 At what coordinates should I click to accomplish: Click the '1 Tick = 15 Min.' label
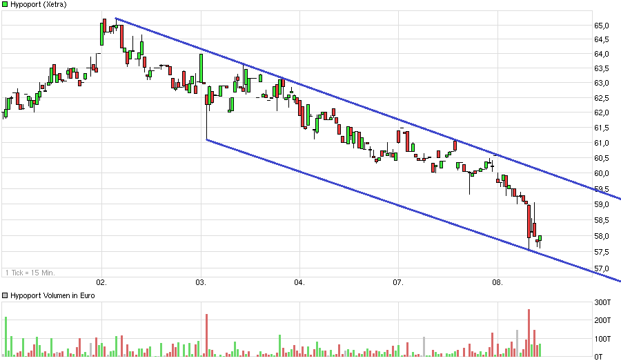[30, 273]
